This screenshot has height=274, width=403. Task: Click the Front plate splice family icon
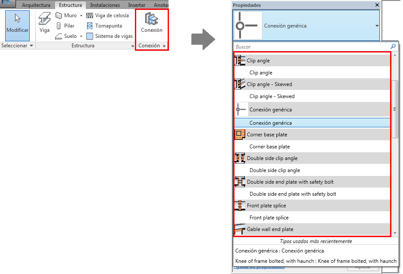tap(240, 206)
